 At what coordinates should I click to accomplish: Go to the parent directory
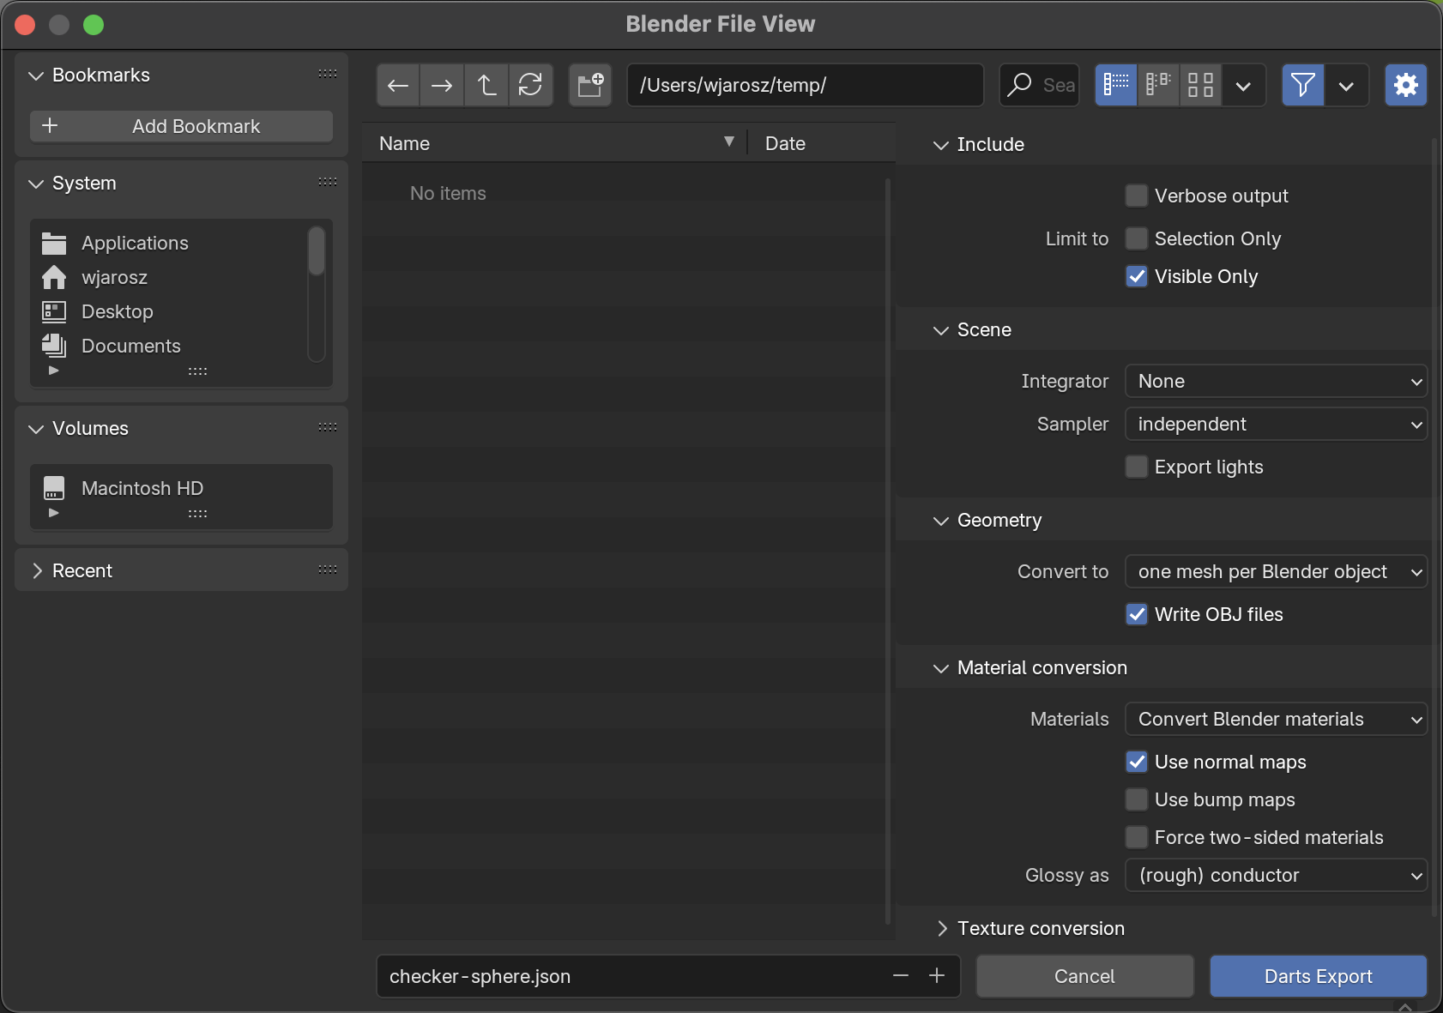coord(486,85)
